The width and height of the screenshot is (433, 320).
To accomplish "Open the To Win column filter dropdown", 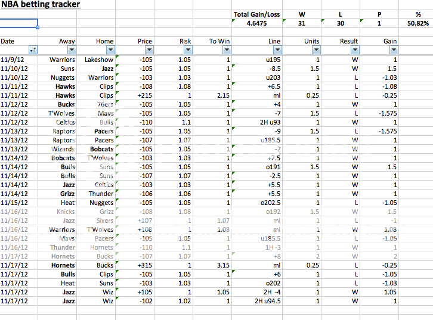I will tap(227, 50).
